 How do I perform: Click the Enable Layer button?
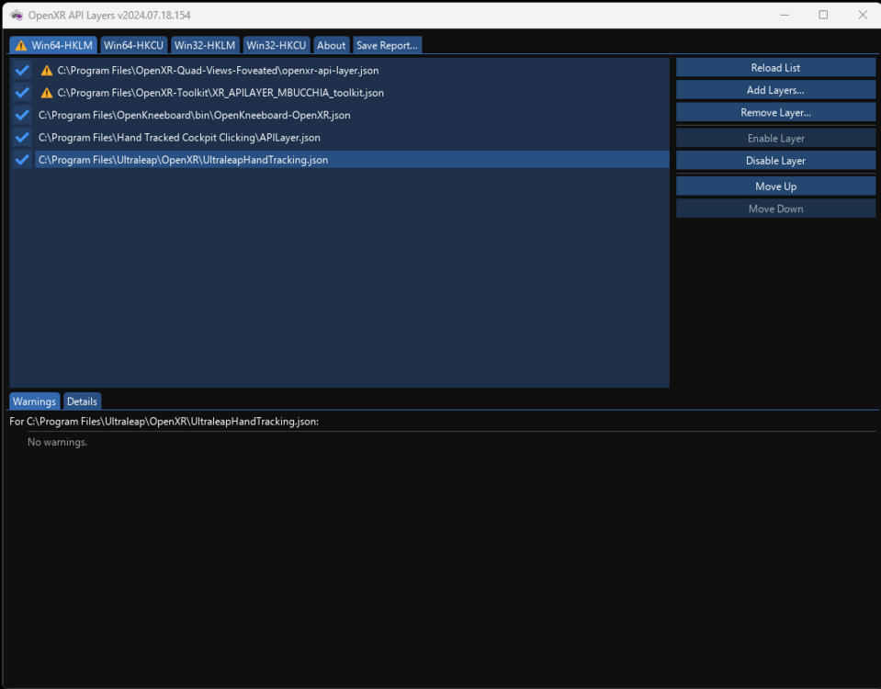click(775, 138)
